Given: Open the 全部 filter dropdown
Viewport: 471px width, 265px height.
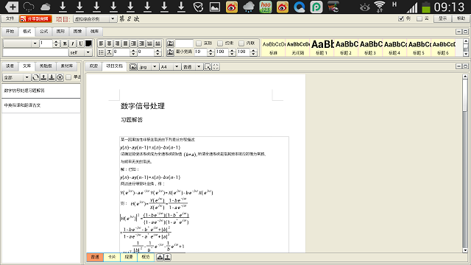Looking at the screenshot, I should [x=16, y=77].
